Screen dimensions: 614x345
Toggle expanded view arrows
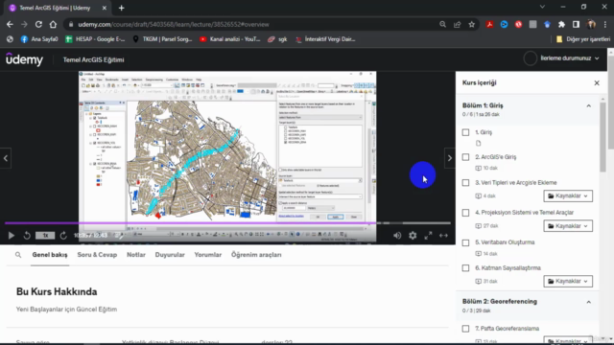[x=443, y=236]
